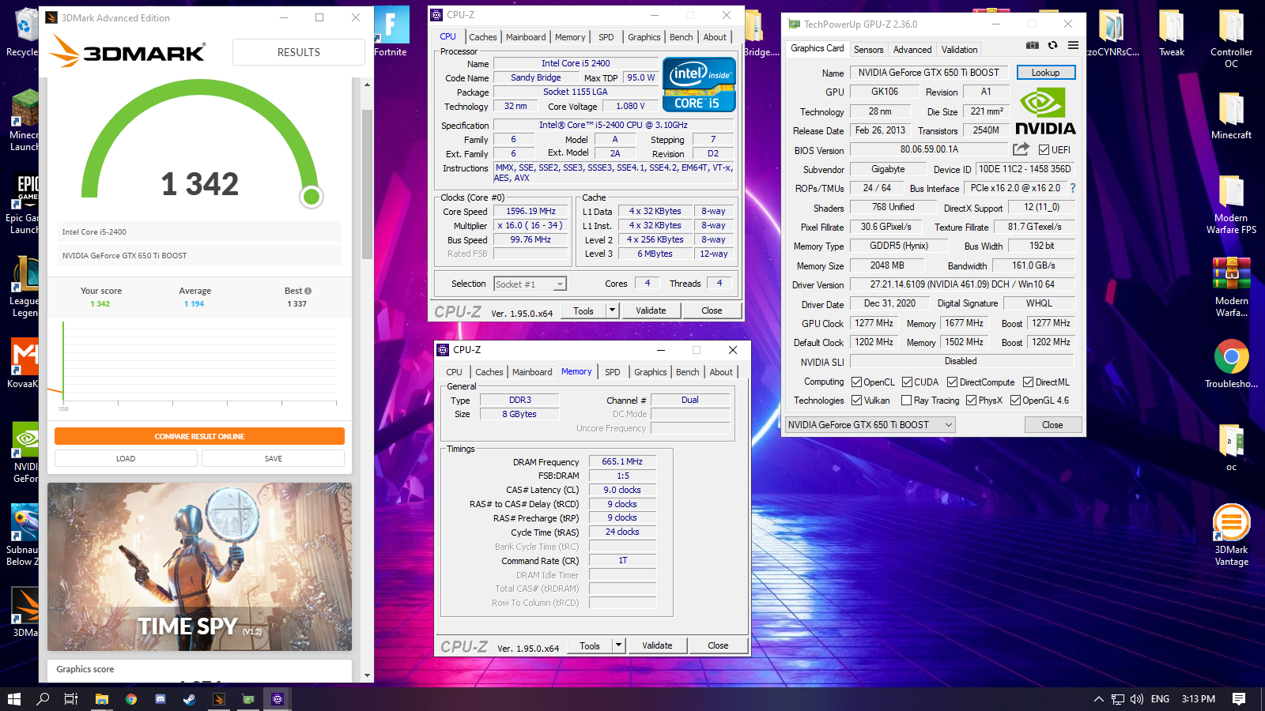
Task: Toggle the OpenGL 4.6 checkbox
Action: pyautogui.click(x=1015, y=401)
